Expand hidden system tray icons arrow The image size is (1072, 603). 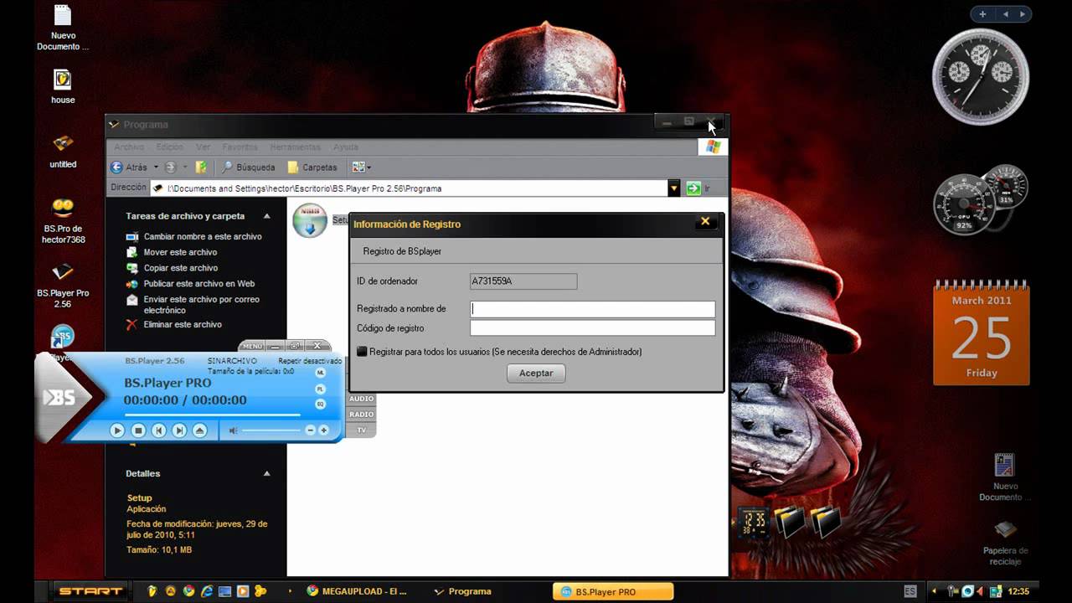tap(935, 591)
